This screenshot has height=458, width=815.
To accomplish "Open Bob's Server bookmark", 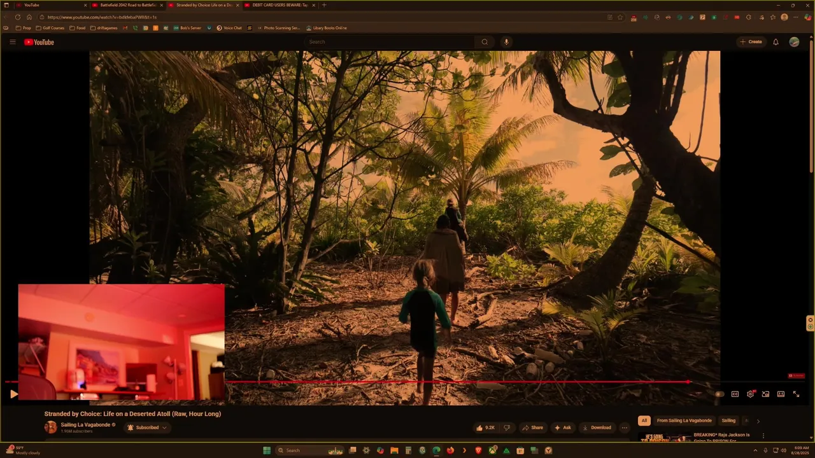I will click(x=187, y=28).
